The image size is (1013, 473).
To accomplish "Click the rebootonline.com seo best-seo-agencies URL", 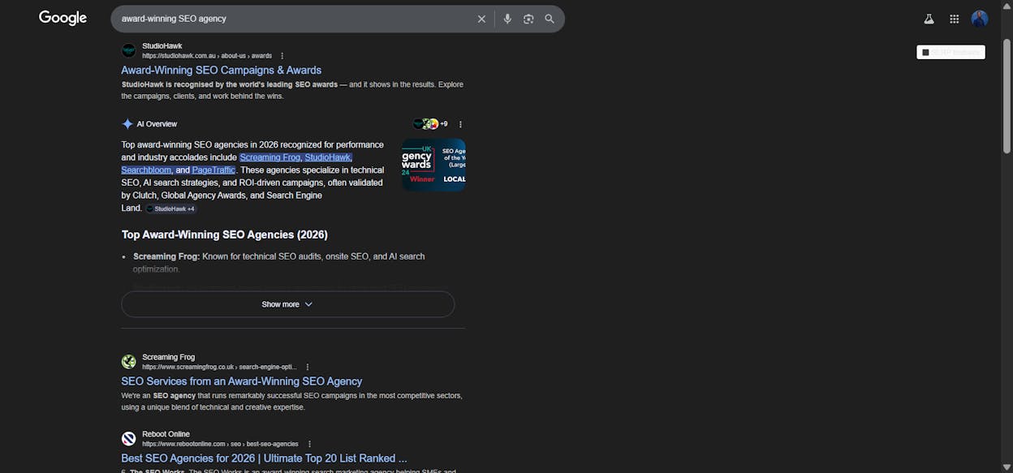I will 221,444.
